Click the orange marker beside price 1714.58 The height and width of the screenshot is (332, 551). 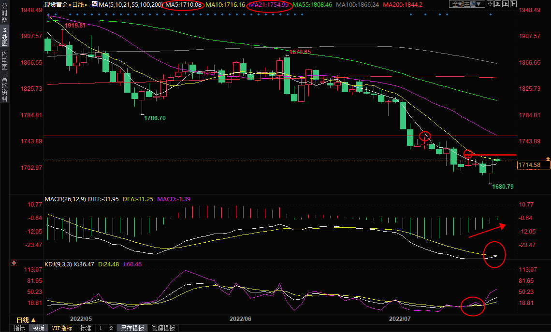click(x=548, y=159)
